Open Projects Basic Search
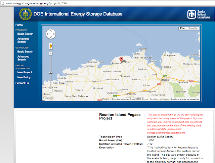 pyautogui.click(x=25, y=34)
